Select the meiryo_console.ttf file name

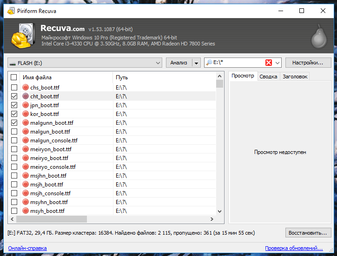click(53, 166)
